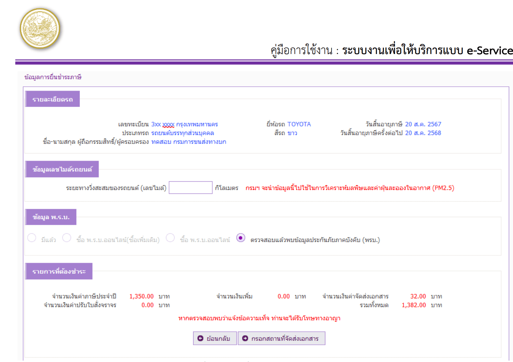Focus the vehicle mileage (เลขไมล์) input field
Viewport: 513px width, 362px height.
pyautogui.click(x=190, y=188)
